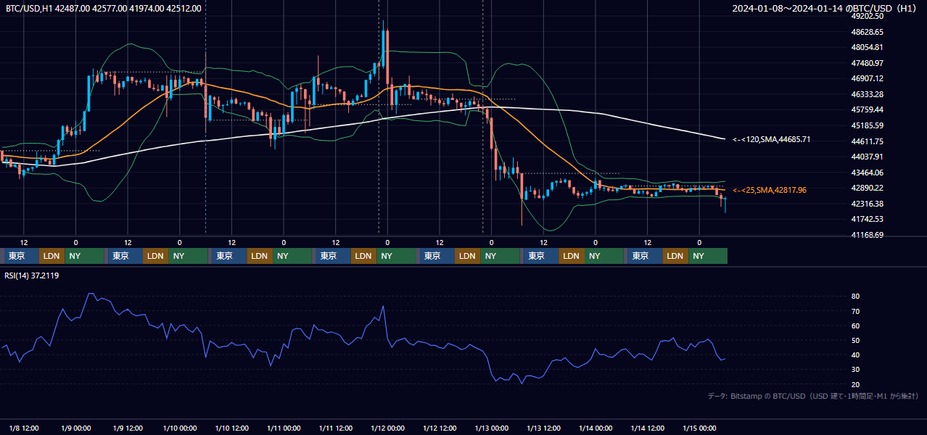
Task: Select the 1/8 12:00 time label
Action: click(24, 428)
